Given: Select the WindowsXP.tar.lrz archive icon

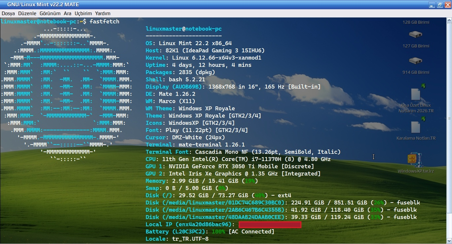Looking at the screenshot, I should [415, 160].
